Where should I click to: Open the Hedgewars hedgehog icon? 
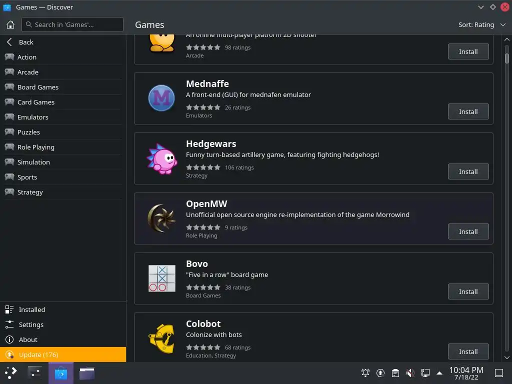[x=161, y=158]
